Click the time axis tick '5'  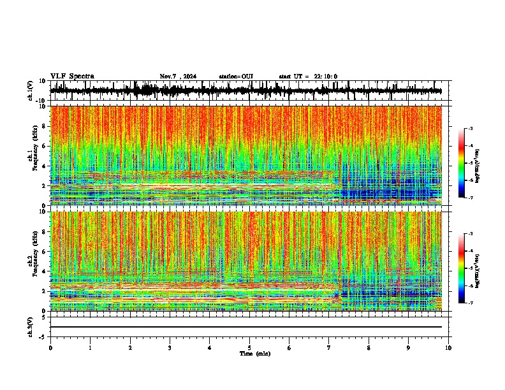(x=249, y=348)
